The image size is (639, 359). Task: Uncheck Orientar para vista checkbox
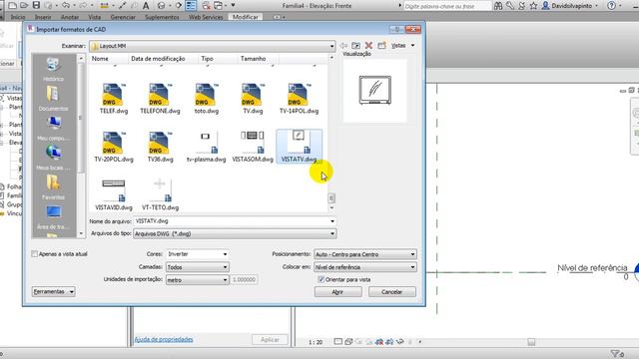pyautogui.click(x=320, y=279)
